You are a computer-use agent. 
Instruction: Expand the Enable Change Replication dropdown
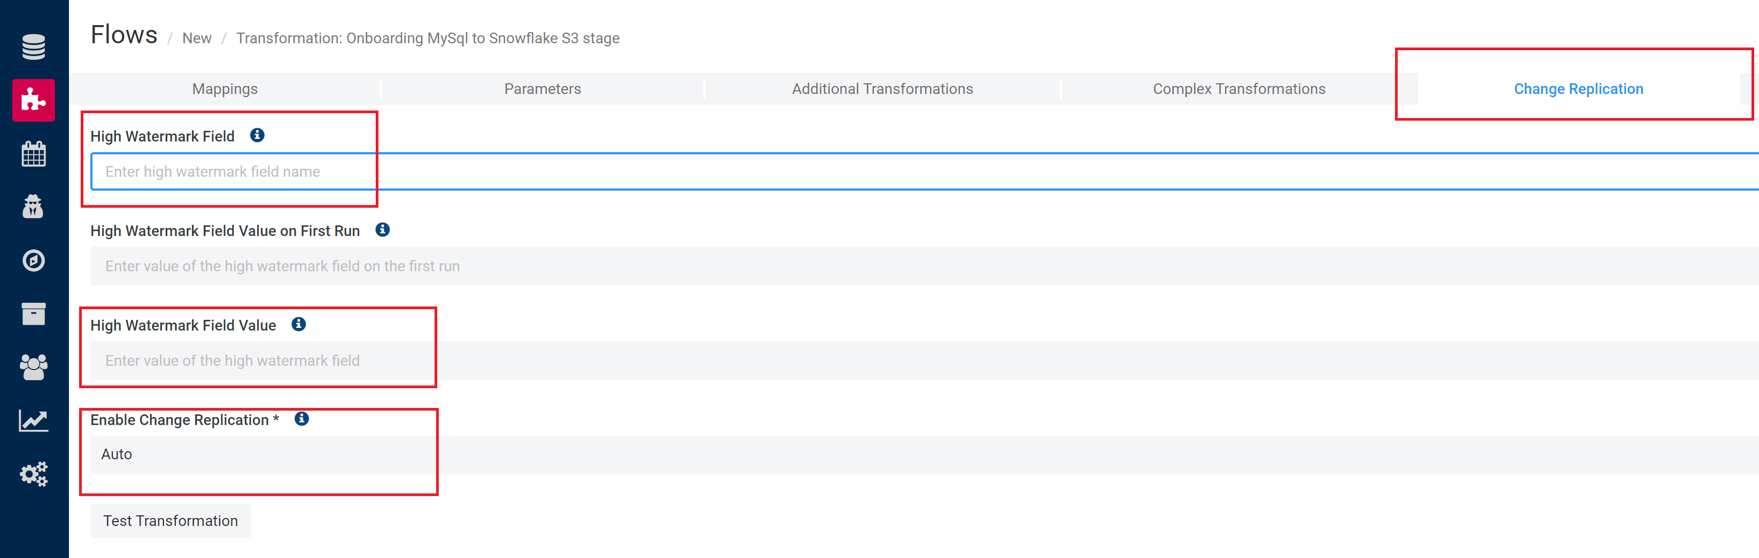tap(922, 454)
